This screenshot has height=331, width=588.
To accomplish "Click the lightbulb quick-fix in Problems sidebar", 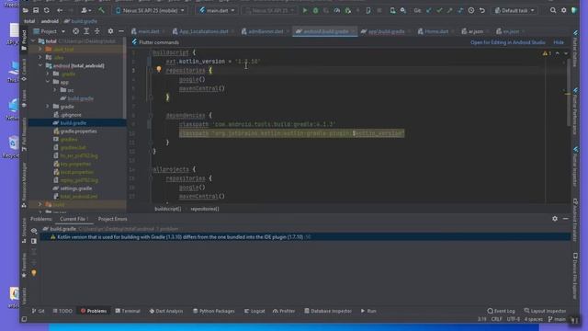I will click(x=34, y=273).
